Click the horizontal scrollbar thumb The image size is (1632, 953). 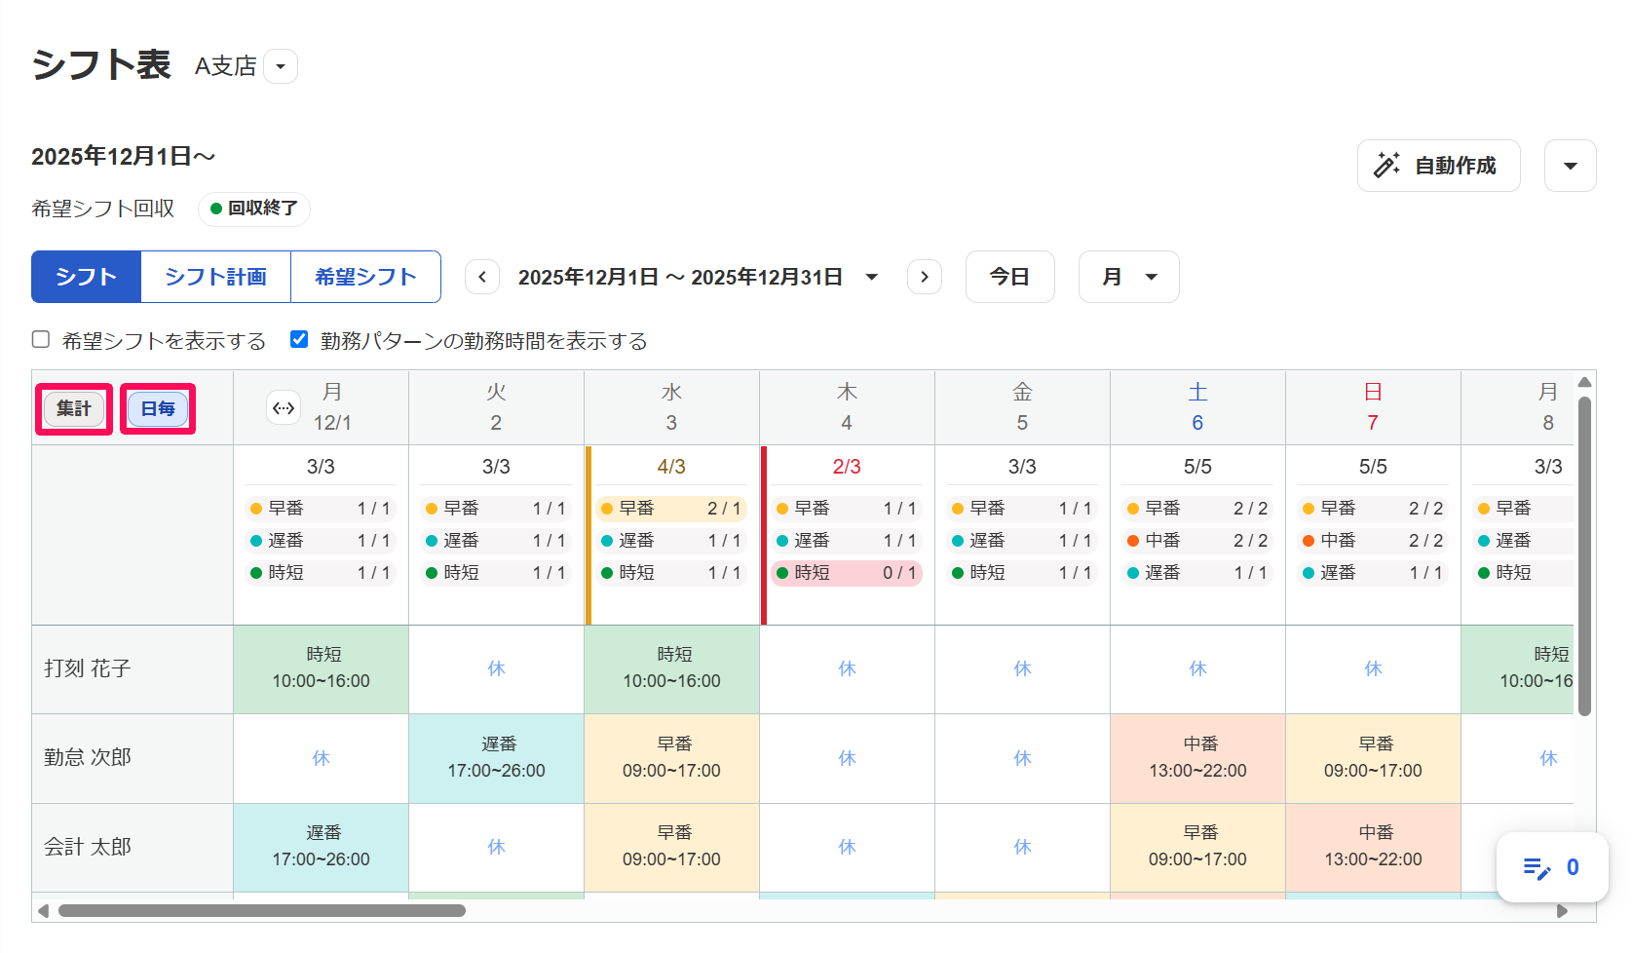(262, 911)
